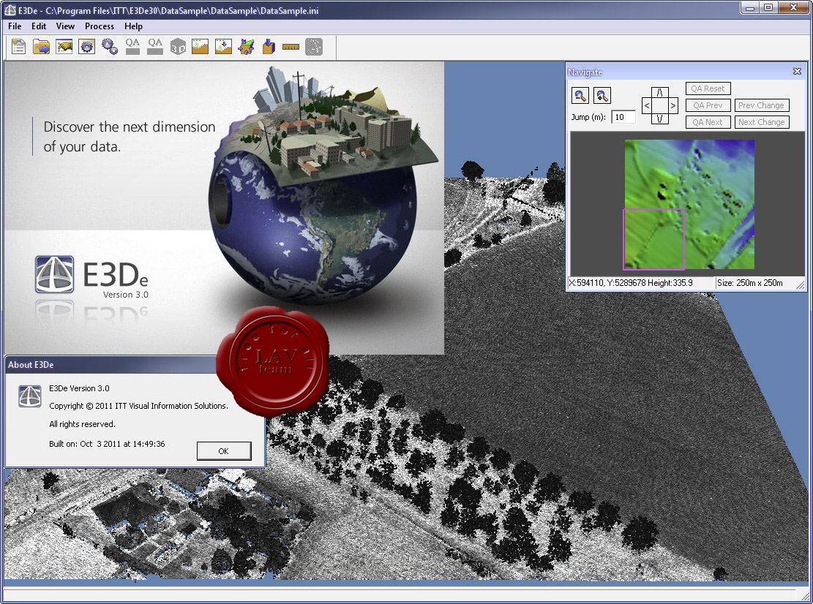
Task: Click the pink viewport rectangle in overview map
Action: [653, 239]
